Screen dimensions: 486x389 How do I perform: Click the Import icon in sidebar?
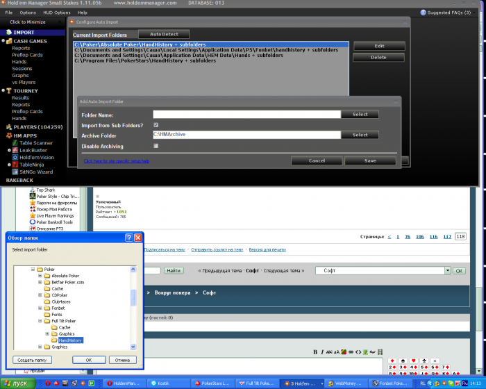(x=8, y=32)
